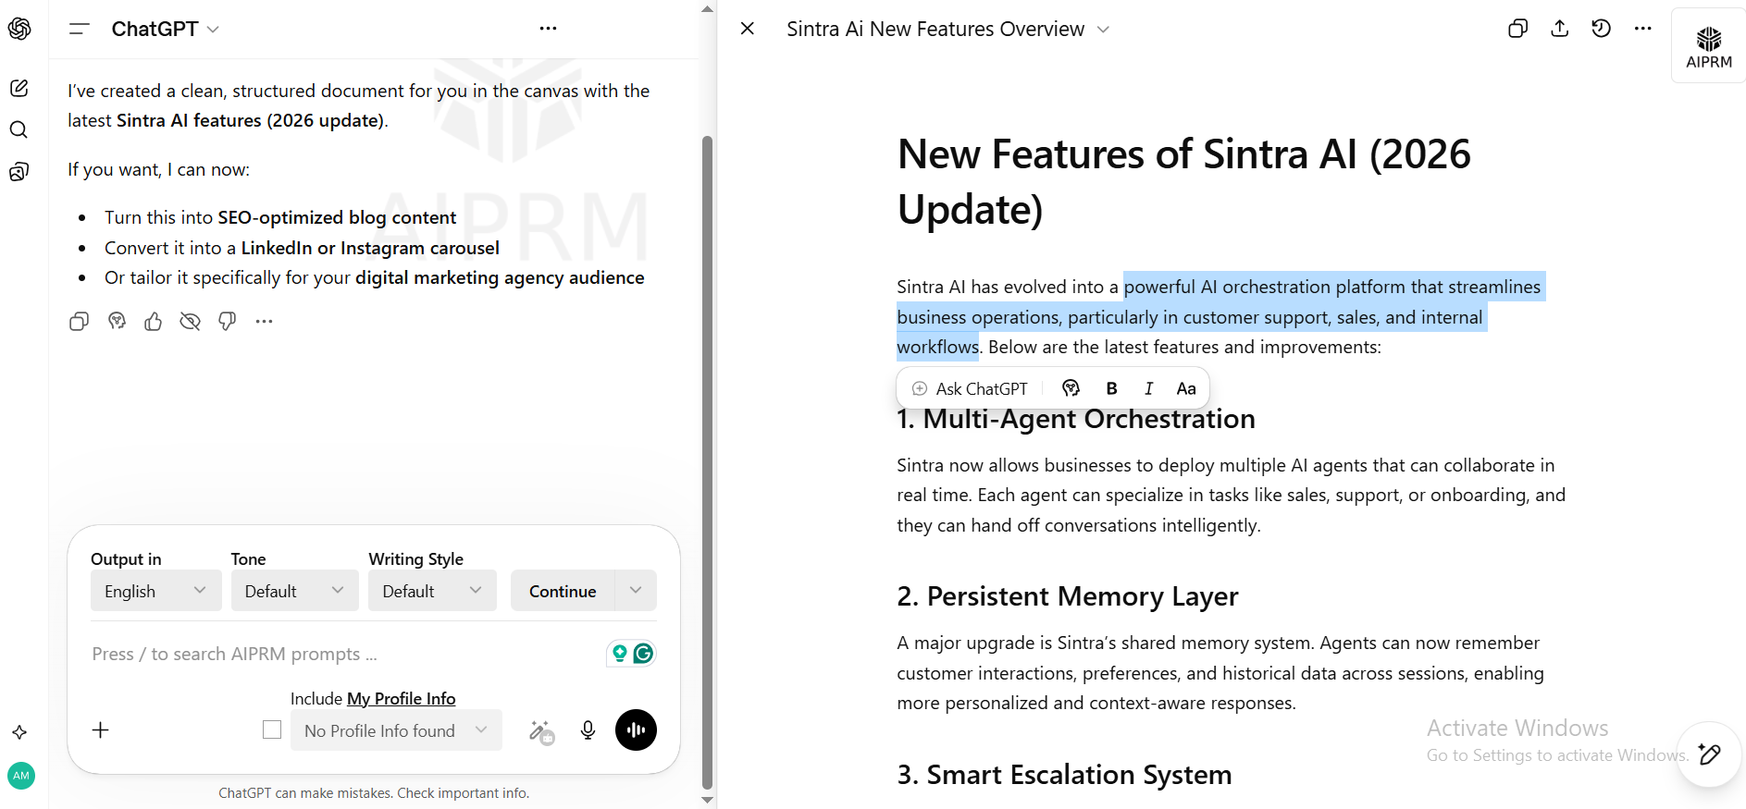The width and height of the screenshot is (1746, 809).
Task: Open the Writing Style Default dropdown
Action: (432, 591)
